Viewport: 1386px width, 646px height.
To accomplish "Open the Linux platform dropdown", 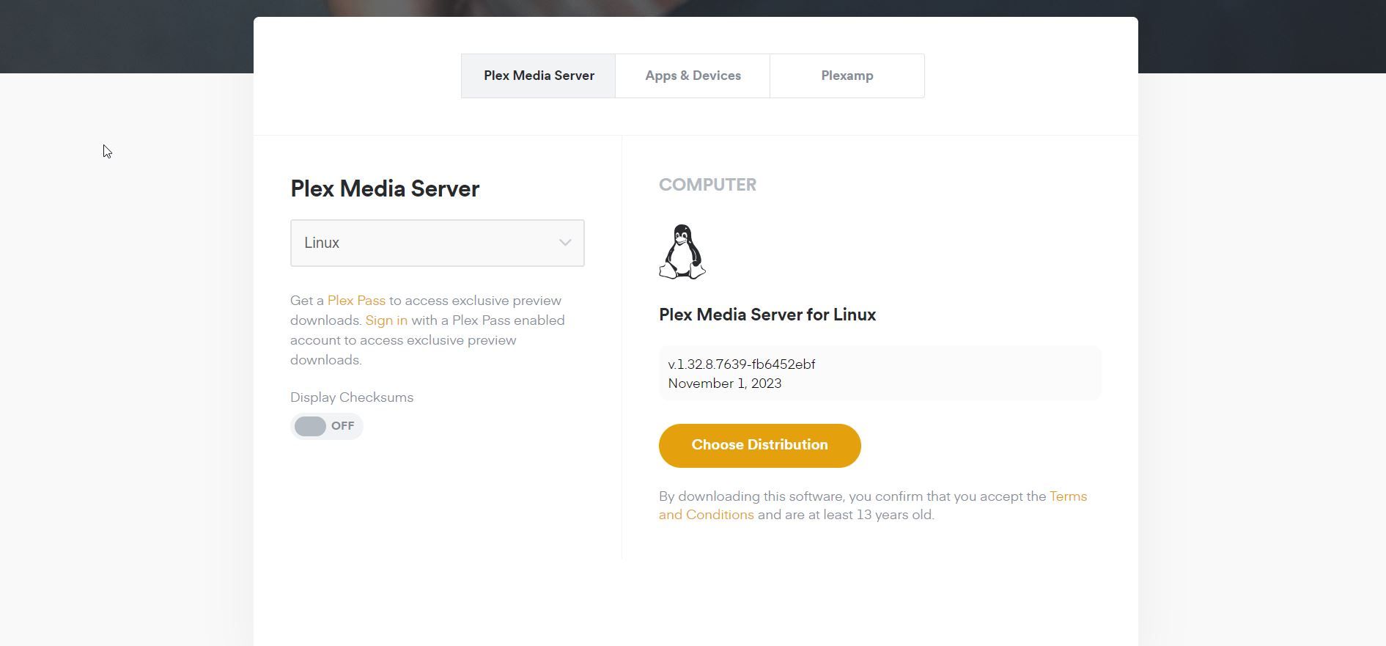I will (436, 243).
